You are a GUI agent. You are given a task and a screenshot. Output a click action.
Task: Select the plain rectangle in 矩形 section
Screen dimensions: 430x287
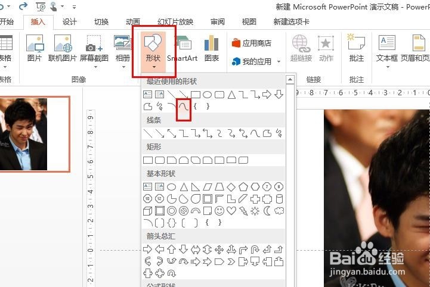pyautogui.click(x=148, y=160)
